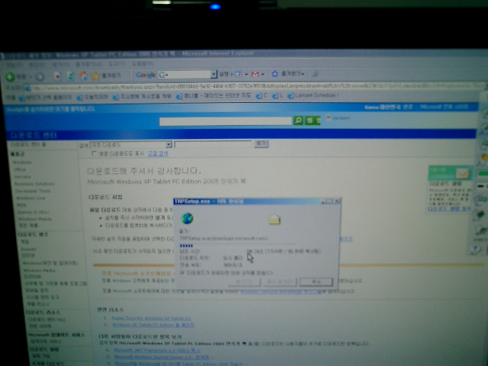Open 'Microsoft Windows Journal Viewer 1.5' link
This screenshot has width=488, height=366.
pos(161,357)
